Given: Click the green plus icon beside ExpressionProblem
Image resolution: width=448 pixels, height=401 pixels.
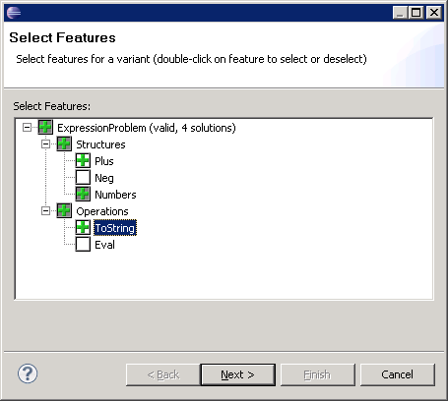Looking at the screenshot, I should (45, 127).
